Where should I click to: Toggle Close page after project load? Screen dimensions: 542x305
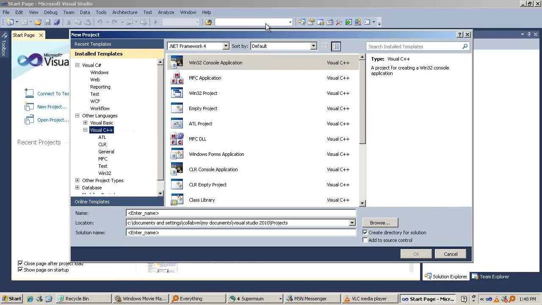pos(20,263)
